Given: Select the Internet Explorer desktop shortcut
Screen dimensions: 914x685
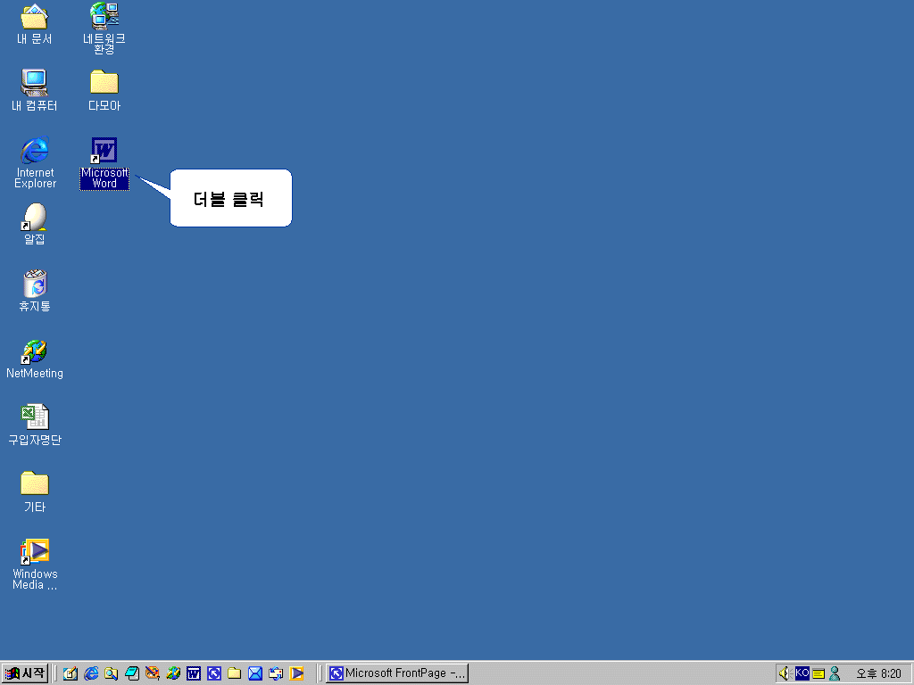Looking at the screenshot, I should click(35, 162).
